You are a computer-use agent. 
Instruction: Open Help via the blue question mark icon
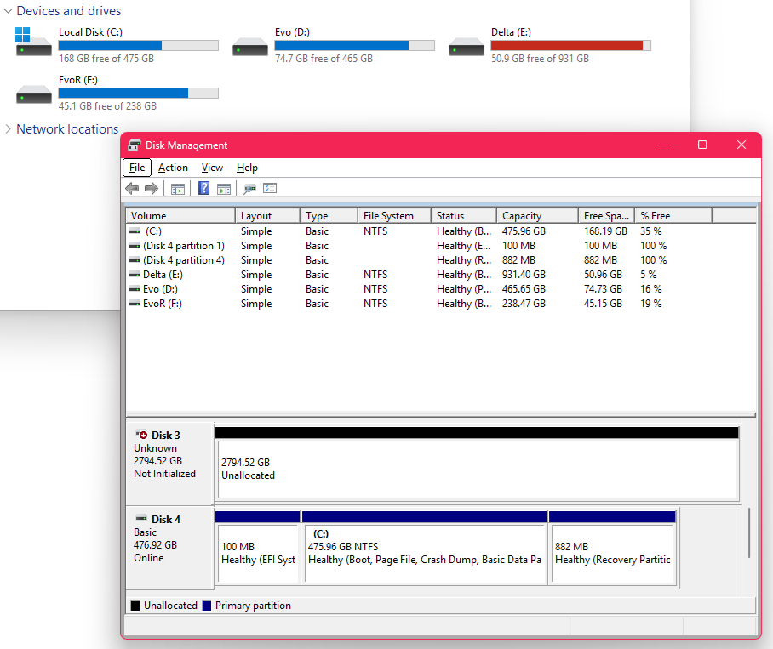(203, 188)
